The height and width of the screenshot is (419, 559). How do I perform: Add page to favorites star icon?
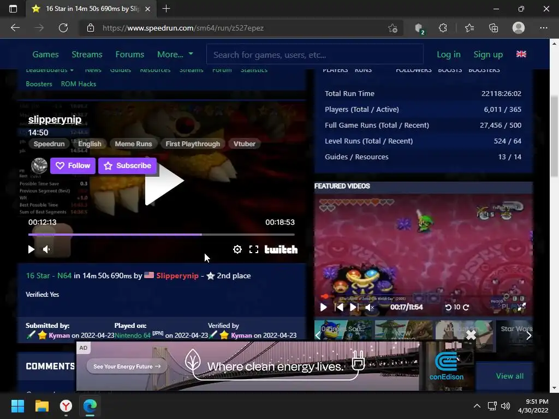click(x=393, y=28)
